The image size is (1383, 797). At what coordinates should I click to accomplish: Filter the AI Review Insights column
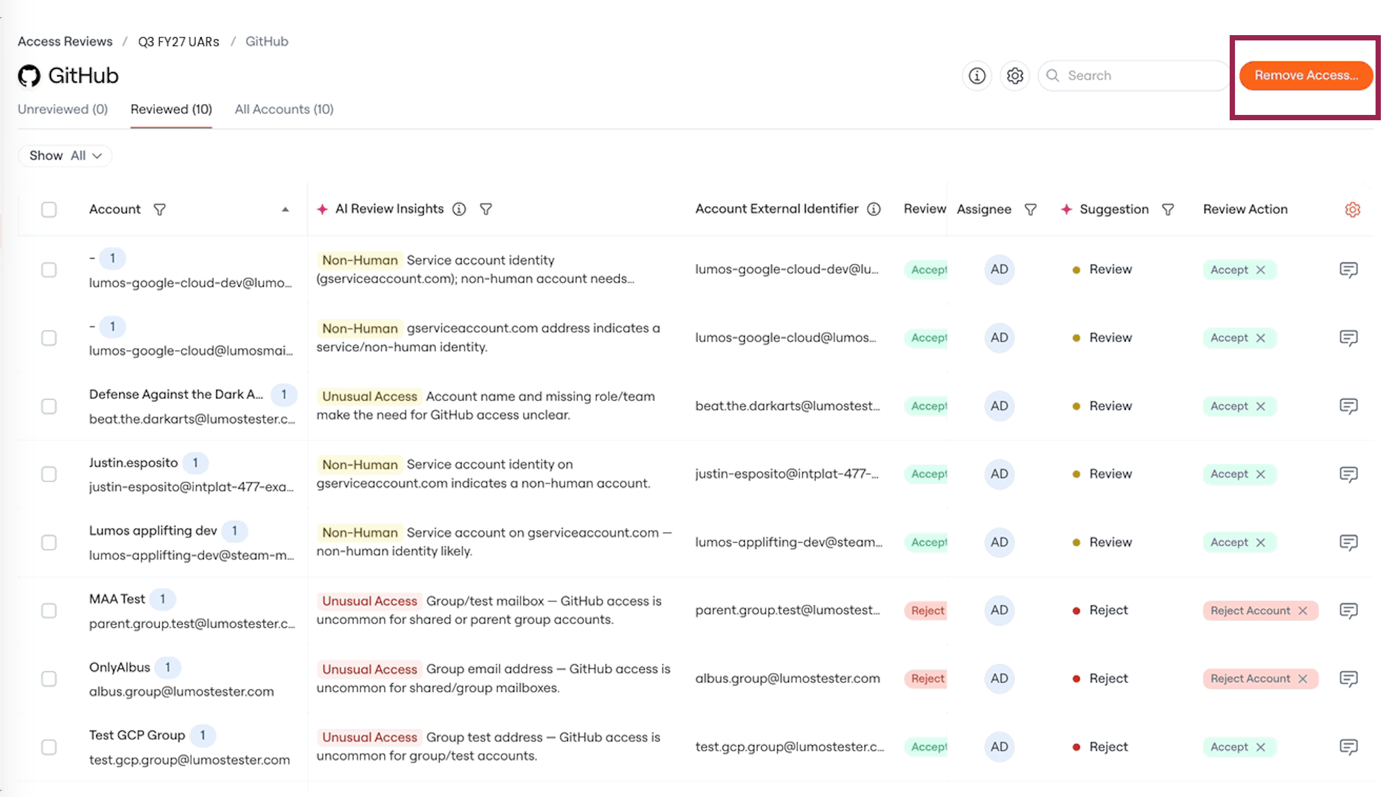pyautogui.click(x=486, y=209)
